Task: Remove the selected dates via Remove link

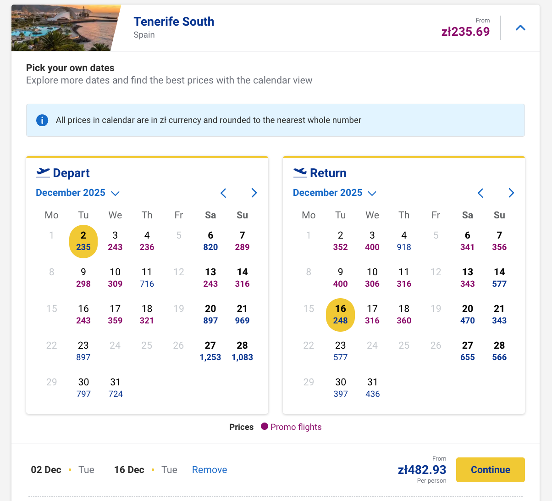Action: pyautogui.click(x=210, y=470)
